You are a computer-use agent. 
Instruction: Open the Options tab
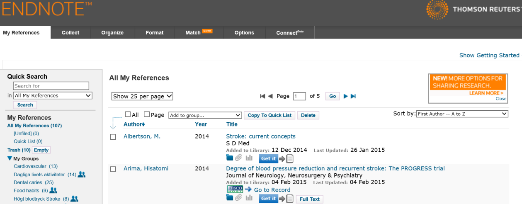[244, 32]
